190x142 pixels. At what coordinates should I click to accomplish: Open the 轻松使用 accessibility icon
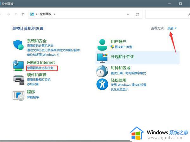coord(102,84)
